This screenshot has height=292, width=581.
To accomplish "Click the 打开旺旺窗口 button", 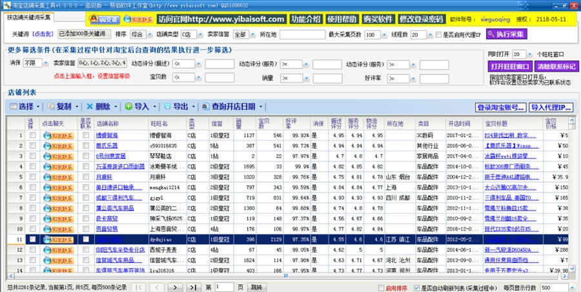I will [511, 67].
